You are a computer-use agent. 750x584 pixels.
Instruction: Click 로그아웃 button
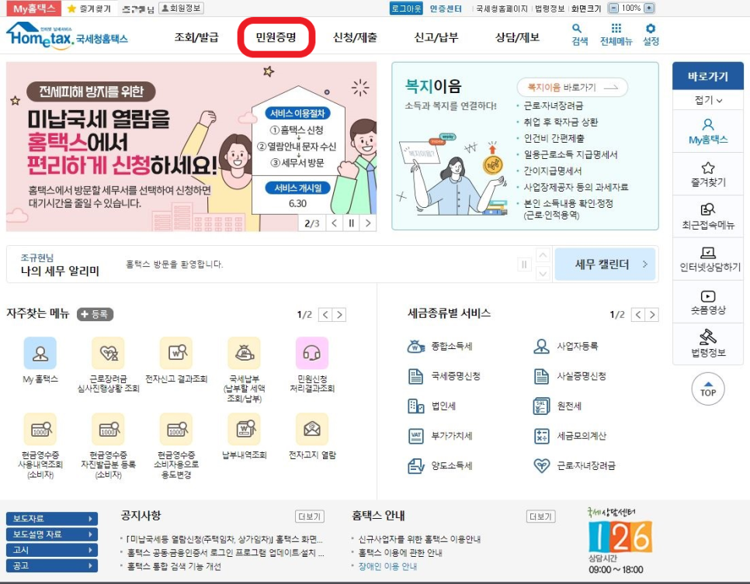click(406, 8)
